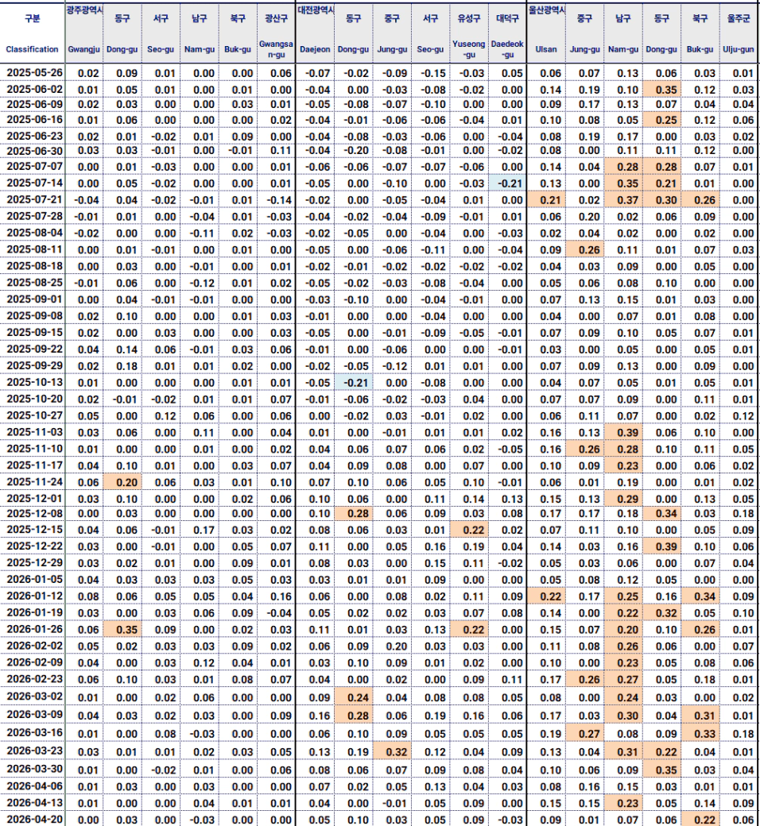Click highlighted 0.23 in the 2026-04-13 row
760x826 pixels.
pyautogui.click(x=623, y=803)
